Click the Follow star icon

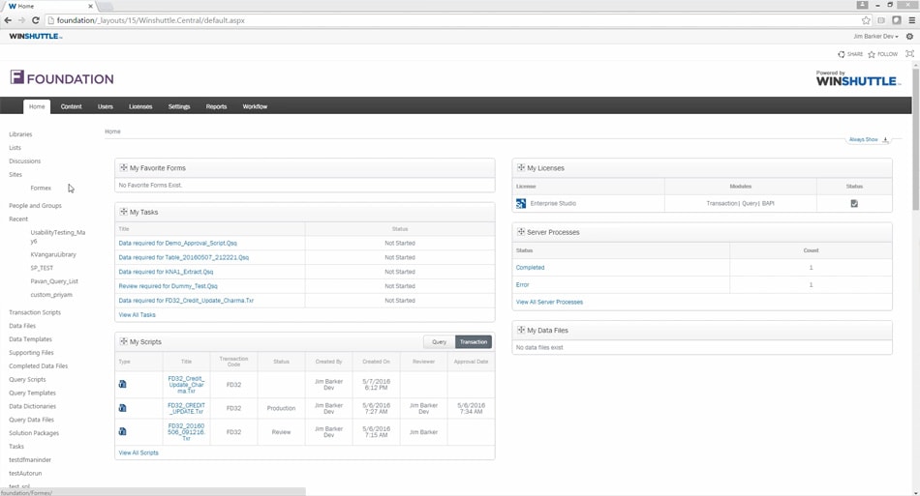point(872,54)
